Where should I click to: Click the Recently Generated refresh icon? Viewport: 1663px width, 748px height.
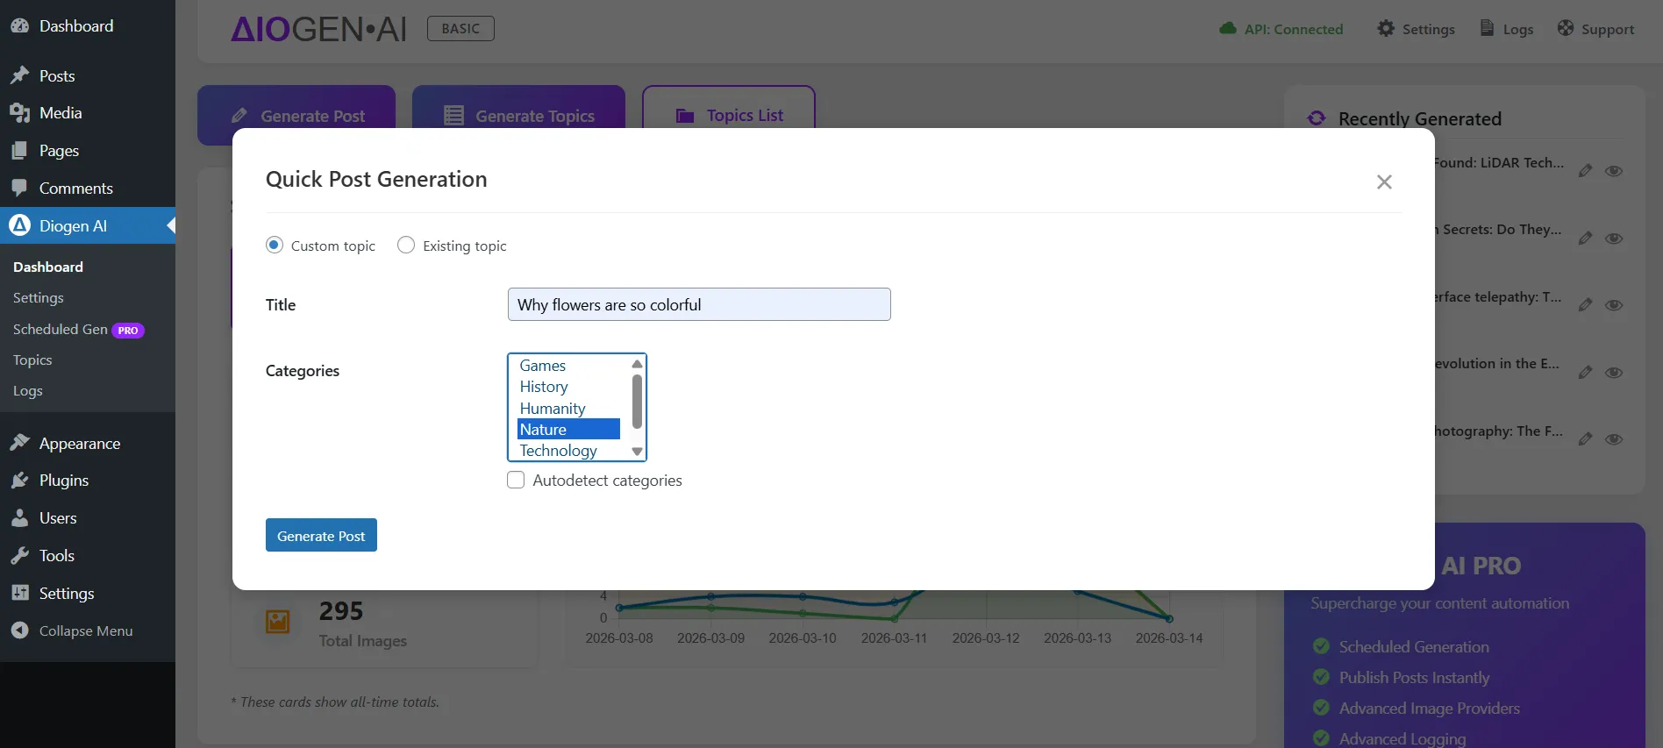tap(1317, 118)
